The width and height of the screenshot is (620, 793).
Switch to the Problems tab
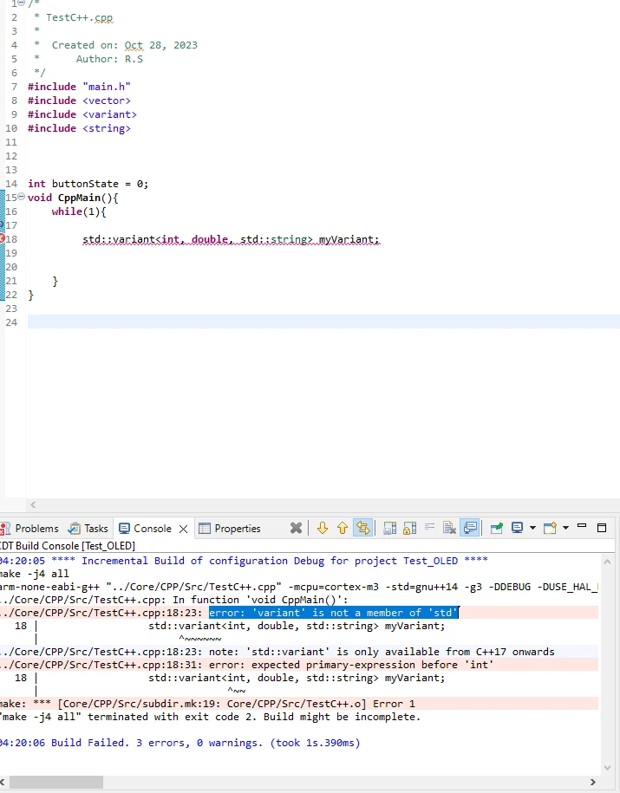coord(29,529)
